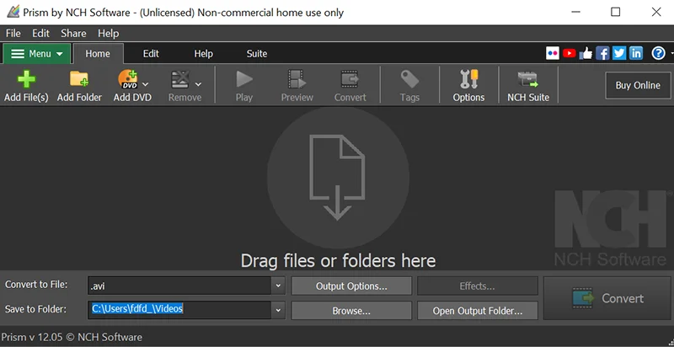Switch to the Home ribbon tab
The height and width of the screenshot is (347, 674).
click(98, 54)
